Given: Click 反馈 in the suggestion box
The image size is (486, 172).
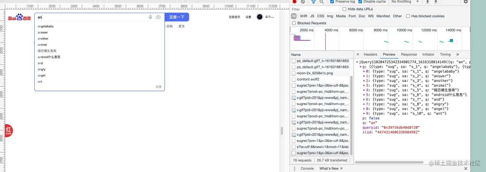Looking at the screenshot, I should (x=158, y=87).
